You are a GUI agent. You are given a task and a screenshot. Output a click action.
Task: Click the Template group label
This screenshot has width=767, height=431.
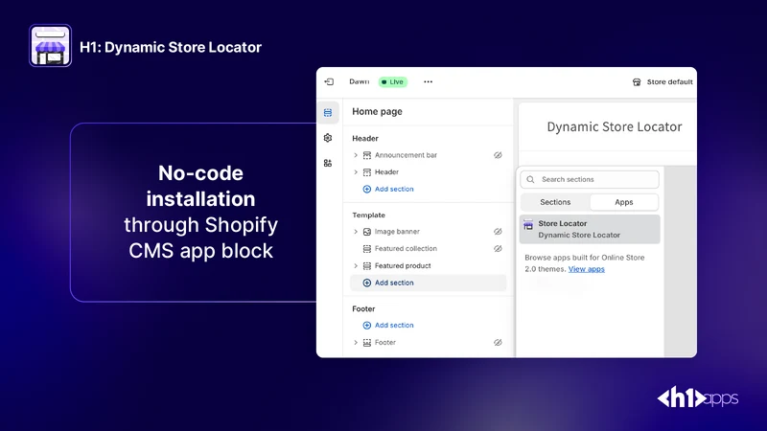point(368,215)
